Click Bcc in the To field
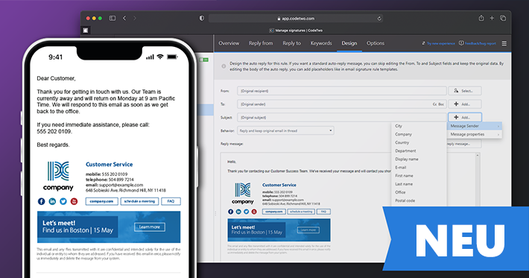 (x=441, y=104)
